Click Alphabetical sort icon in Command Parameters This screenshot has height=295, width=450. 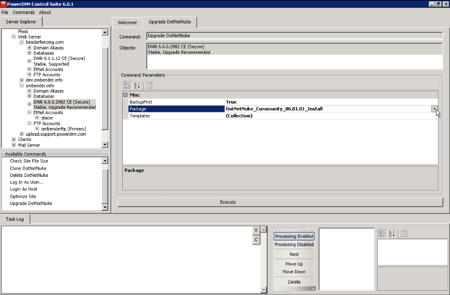click(137, 85)
